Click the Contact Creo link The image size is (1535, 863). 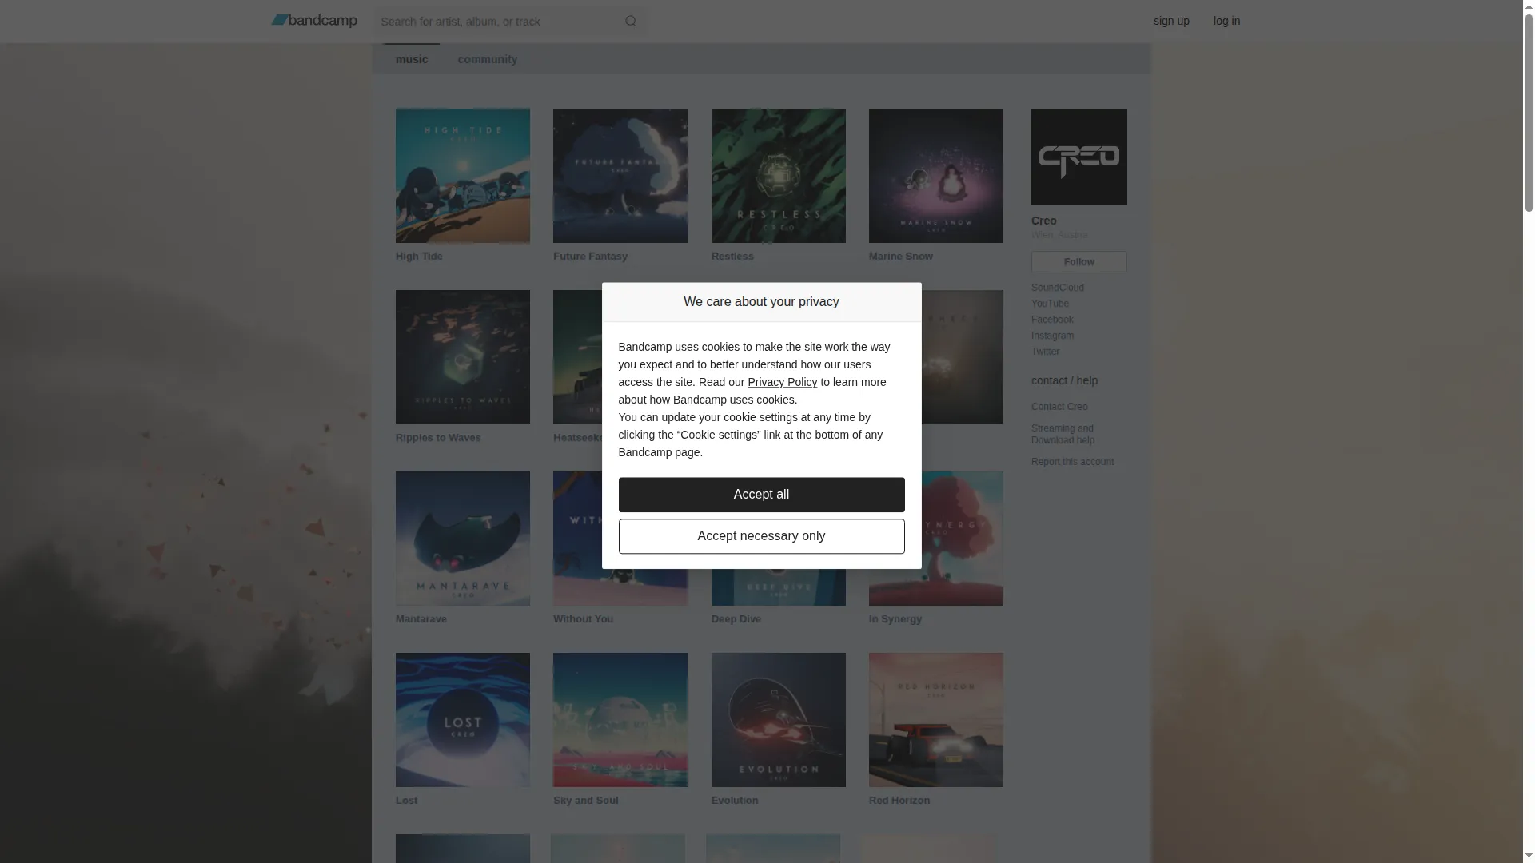(x=1059, y=407)
